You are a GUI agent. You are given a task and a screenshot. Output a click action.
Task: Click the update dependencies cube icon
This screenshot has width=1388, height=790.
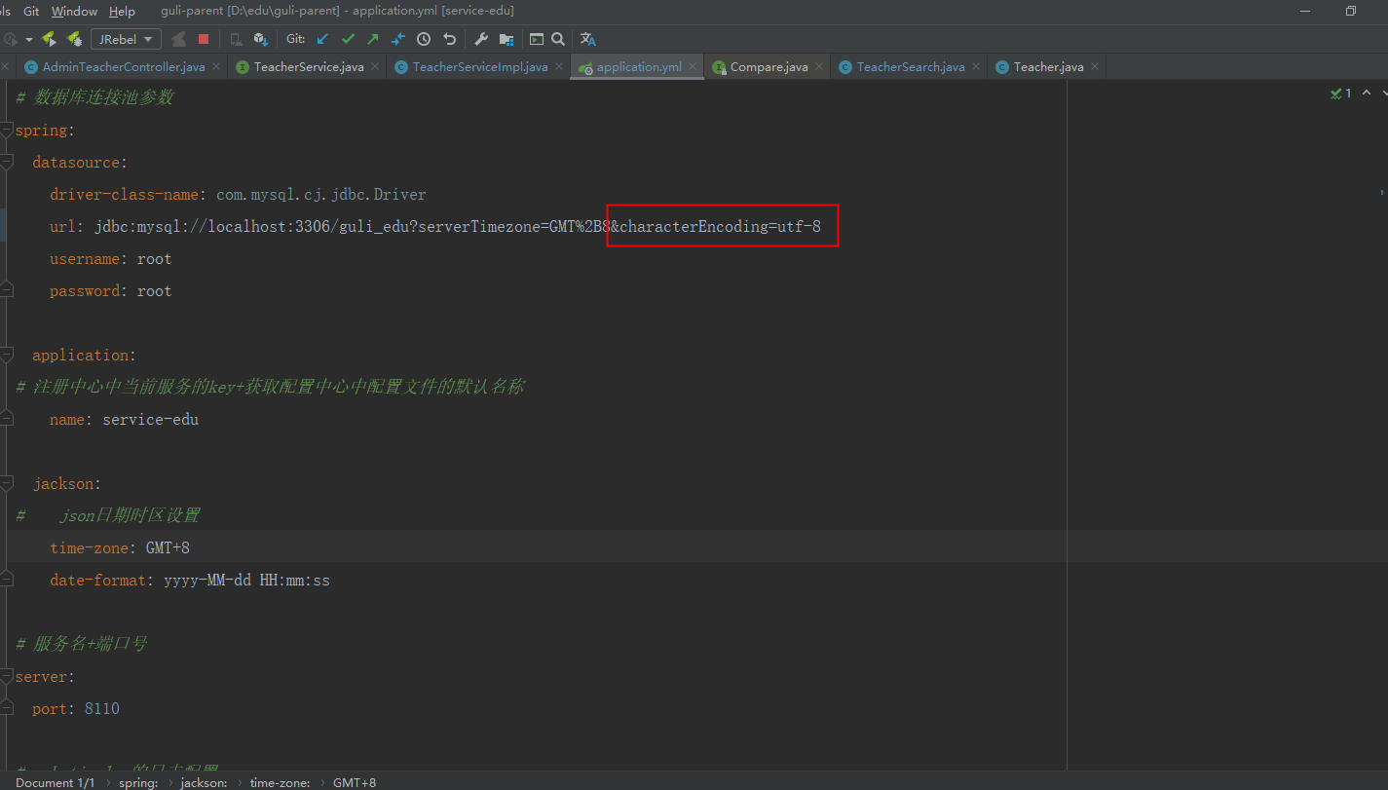click(x=260, y=39)
